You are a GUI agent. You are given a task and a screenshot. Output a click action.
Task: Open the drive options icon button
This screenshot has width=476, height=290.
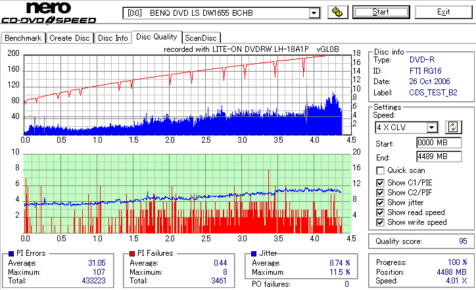pyautogui.click(x=337, y=12)
